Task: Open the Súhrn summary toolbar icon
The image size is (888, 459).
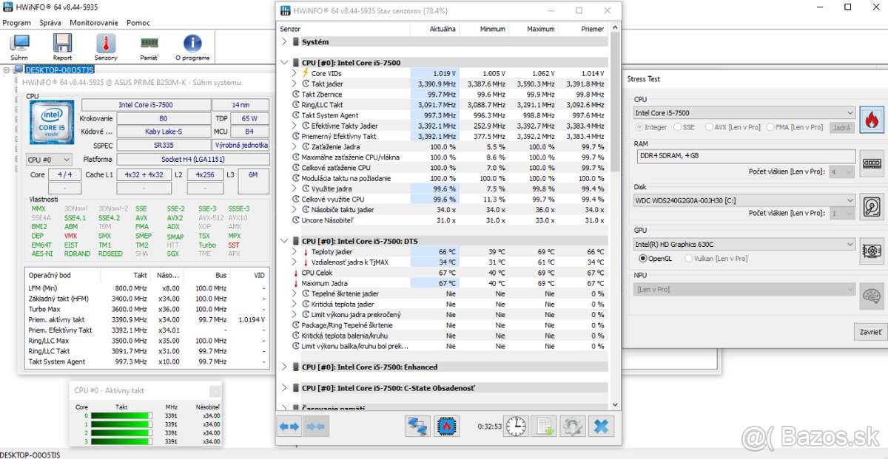Action: click(x=19, y=47)
